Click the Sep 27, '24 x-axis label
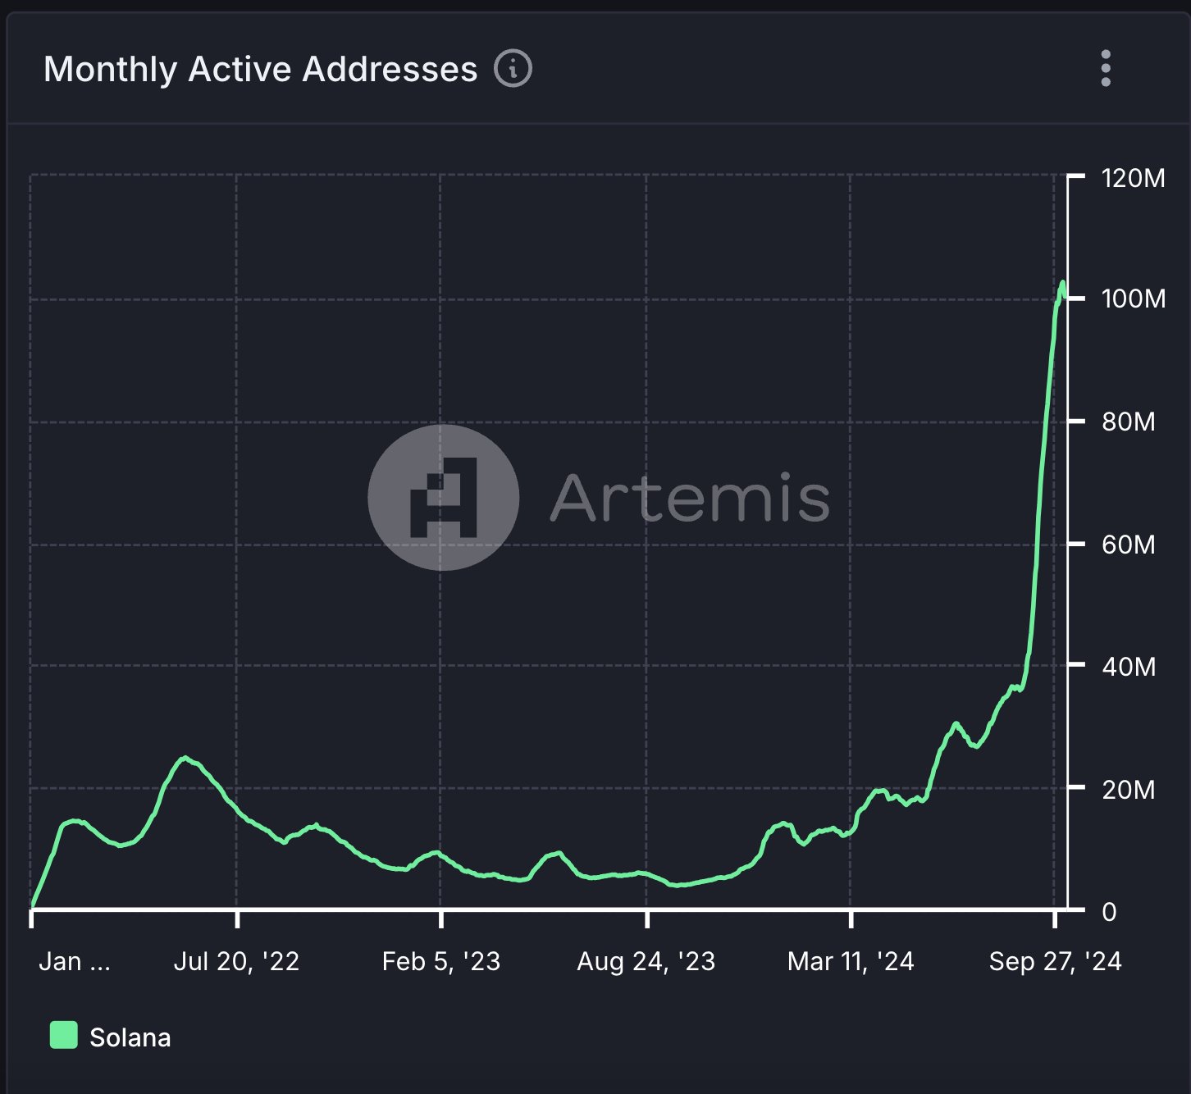 click(1055, 961)
